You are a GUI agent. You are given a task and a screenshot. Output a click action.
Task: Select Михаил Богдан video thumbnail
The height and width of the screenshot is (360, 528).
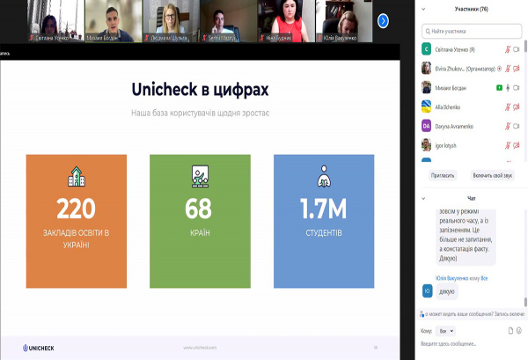(114, 21)
